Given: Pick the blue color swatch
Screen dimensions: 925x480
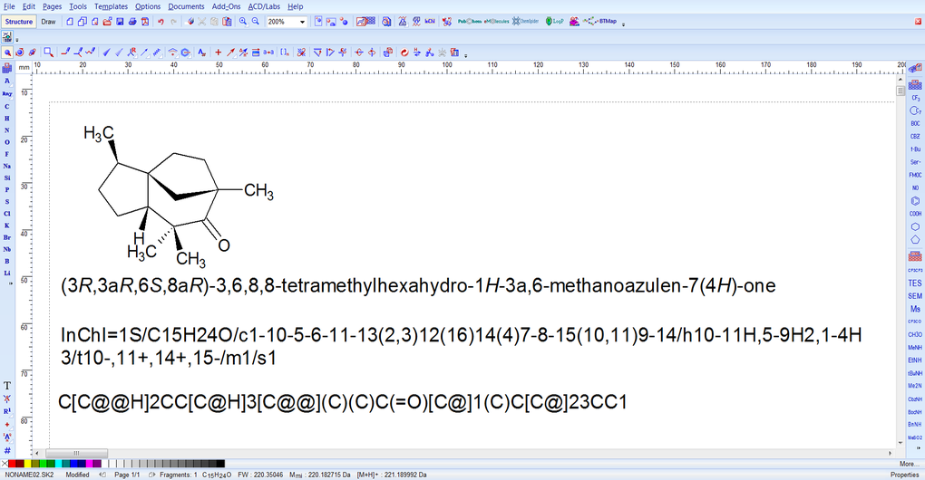Looking at the screenshot, I should click(x=73, y=464).
